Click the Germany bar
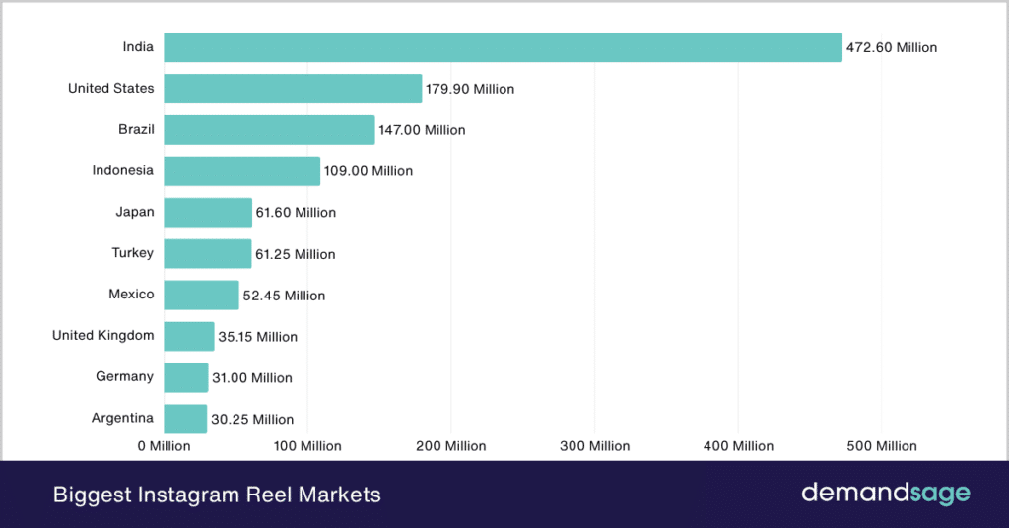The image size is (1009, 528). point(186,377)
